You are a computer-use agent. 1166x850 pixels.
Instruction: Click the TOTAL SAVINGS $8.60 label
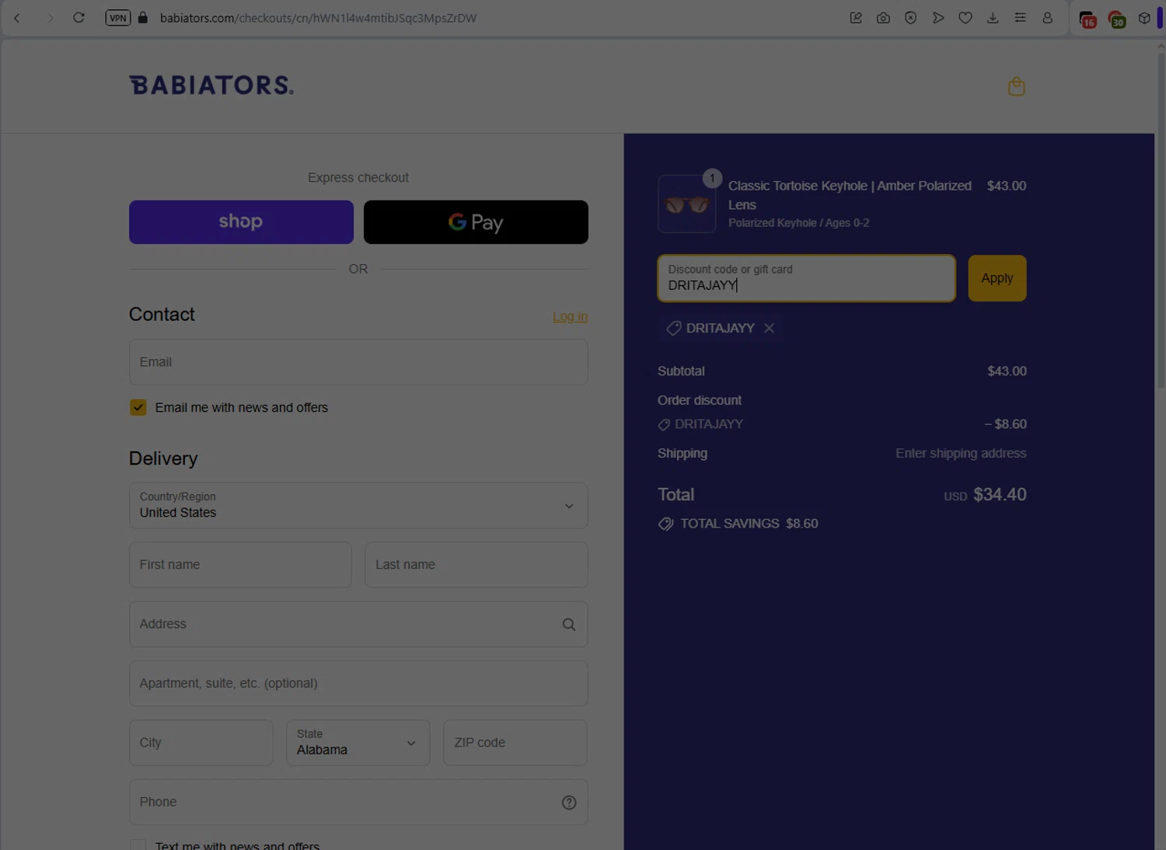(x=749, y=524)
